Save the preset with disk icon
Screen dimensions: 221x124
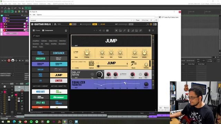107,31
